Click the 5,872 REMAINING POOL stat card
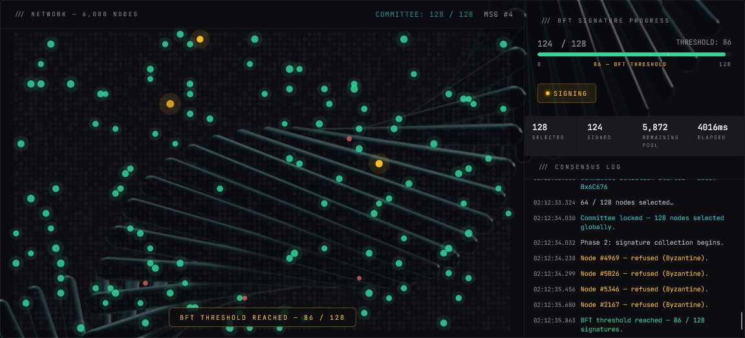This screenshot has height=338, width=745. pyautogui.click(x=662, y=135)
